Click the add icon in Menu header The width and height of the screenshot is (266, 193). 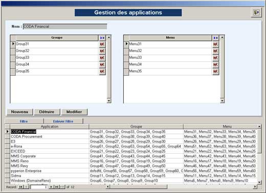(216, 38)
